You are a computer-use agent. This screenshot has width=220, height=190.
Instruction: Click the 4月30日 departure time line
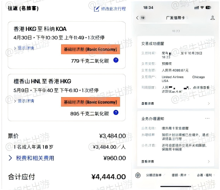click(x=59, y=38)
